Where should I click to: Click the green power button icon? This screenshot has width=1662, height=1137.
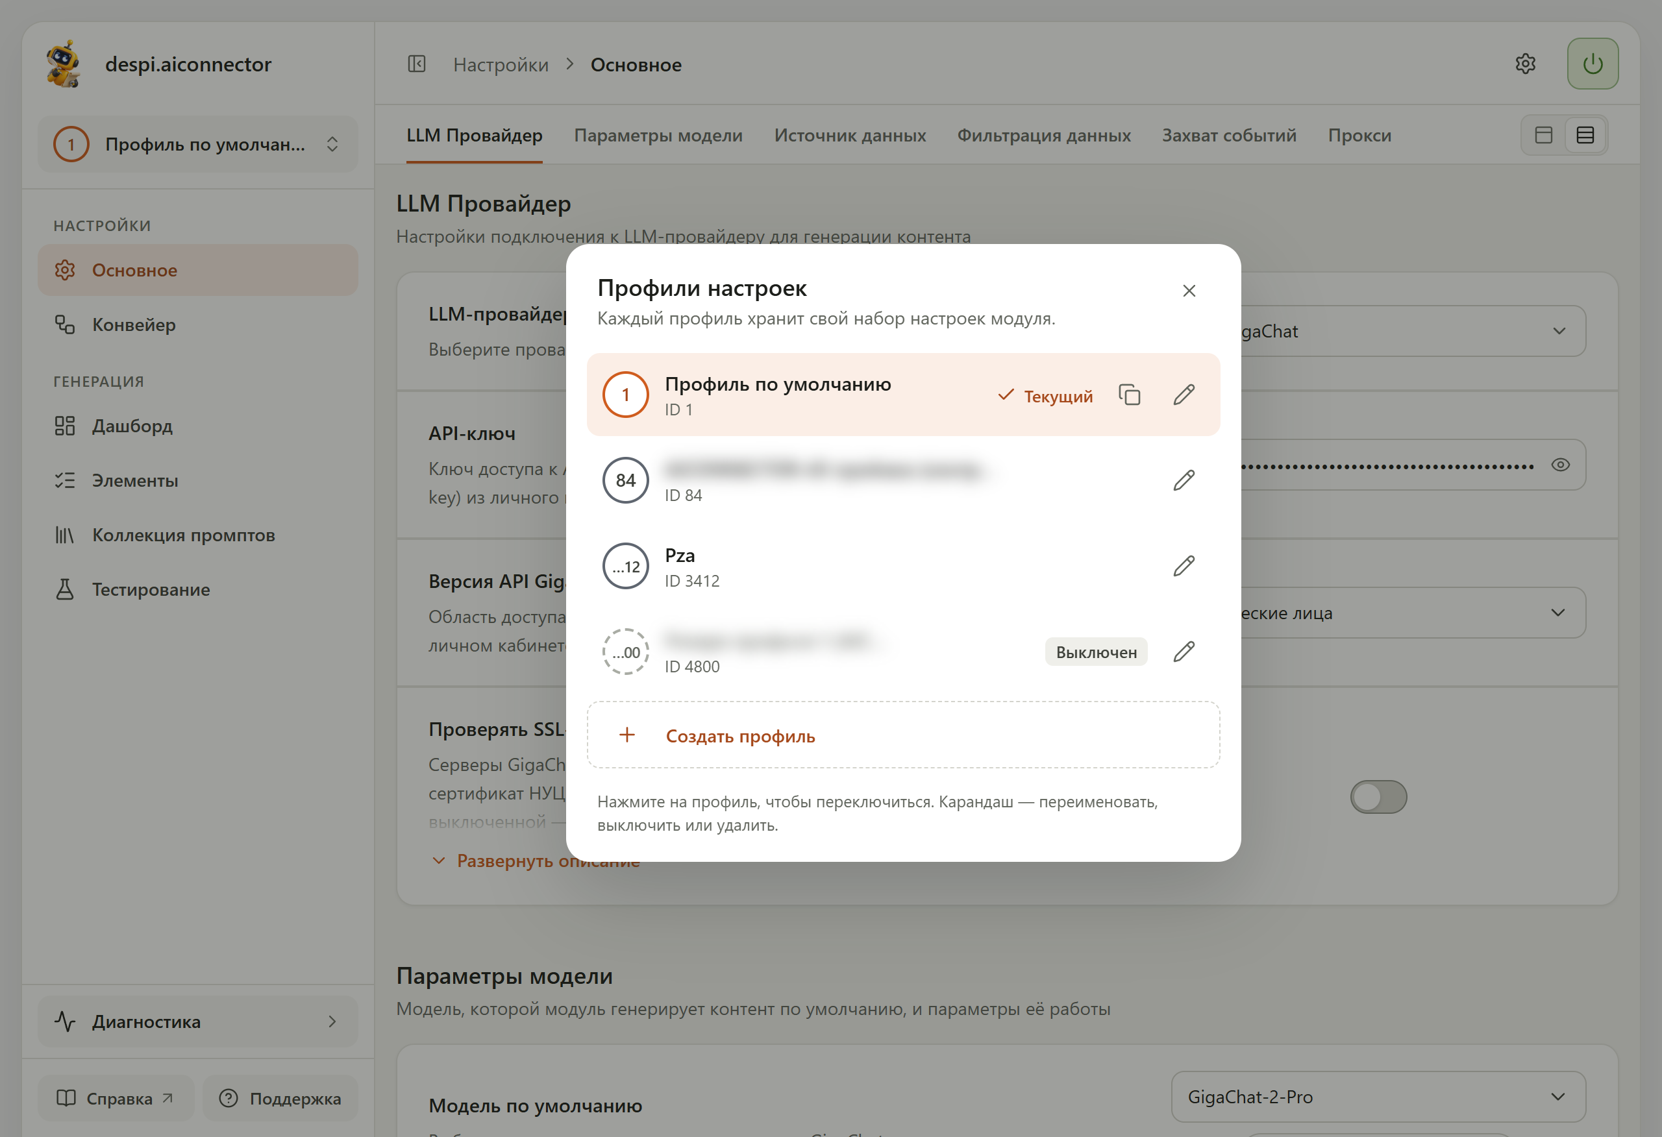[x=1593, y=64]
